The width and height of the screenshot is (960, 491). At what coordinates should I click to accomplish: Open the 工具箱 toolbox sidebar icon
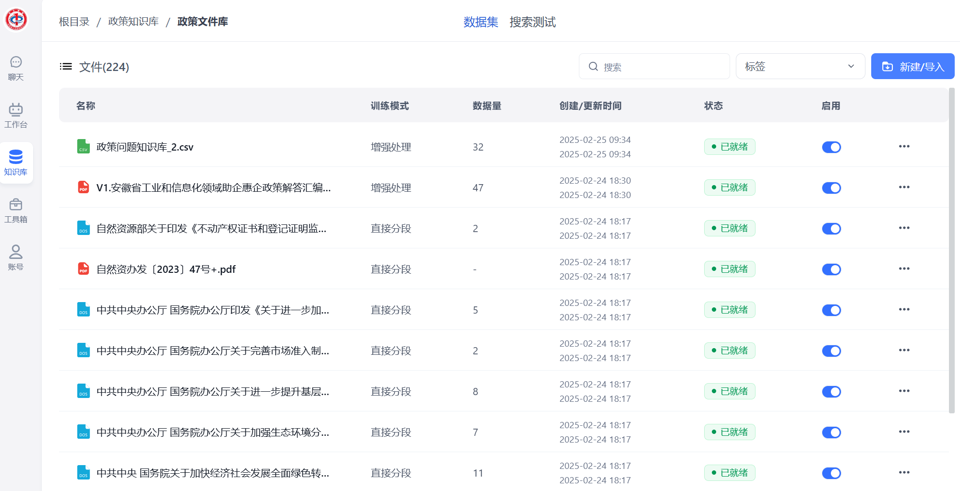(16, 211)
